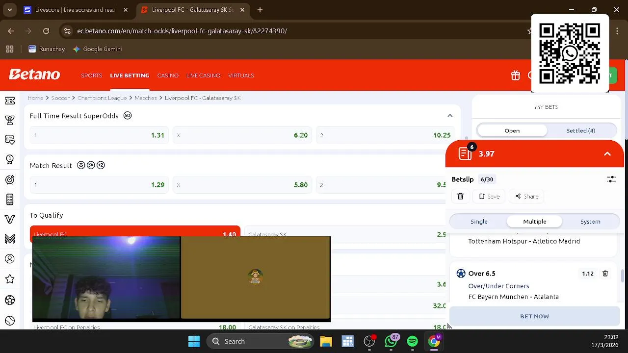Pick SuperOdds home win at 1.31
This screenshot has width=628, height=353.
[100, 135]
